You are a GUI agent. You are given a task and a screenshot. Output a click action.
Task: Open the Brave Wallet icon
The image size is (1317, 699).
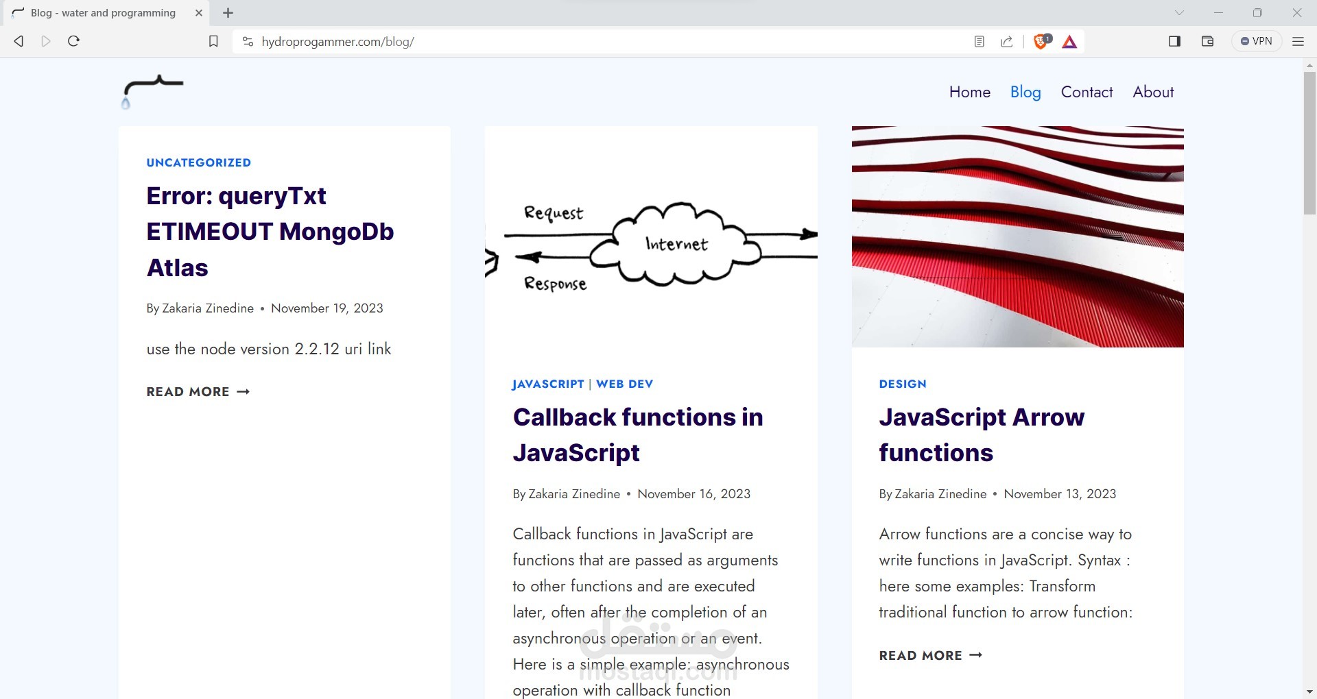[x=1208, y=41]
